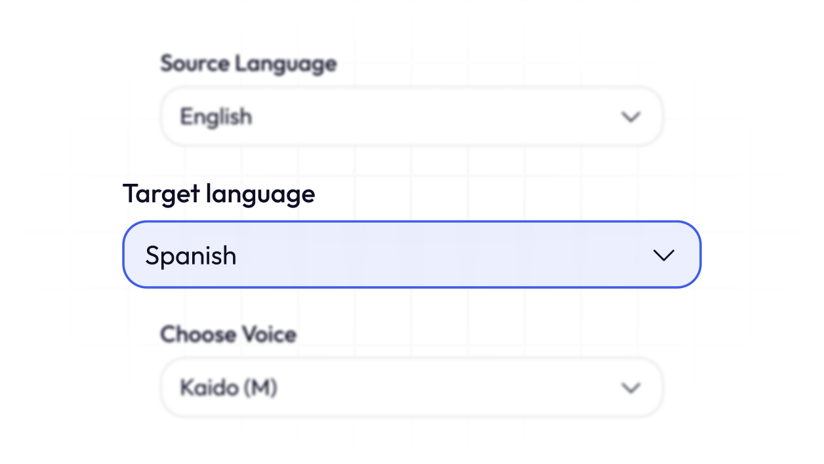Click the blank middle of the Kaido field
Viewport: 824px width, 464px height.
(x=446, y=388)
